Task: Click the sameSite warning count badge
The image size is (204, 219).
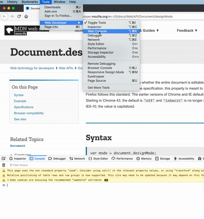Action: 106,180
